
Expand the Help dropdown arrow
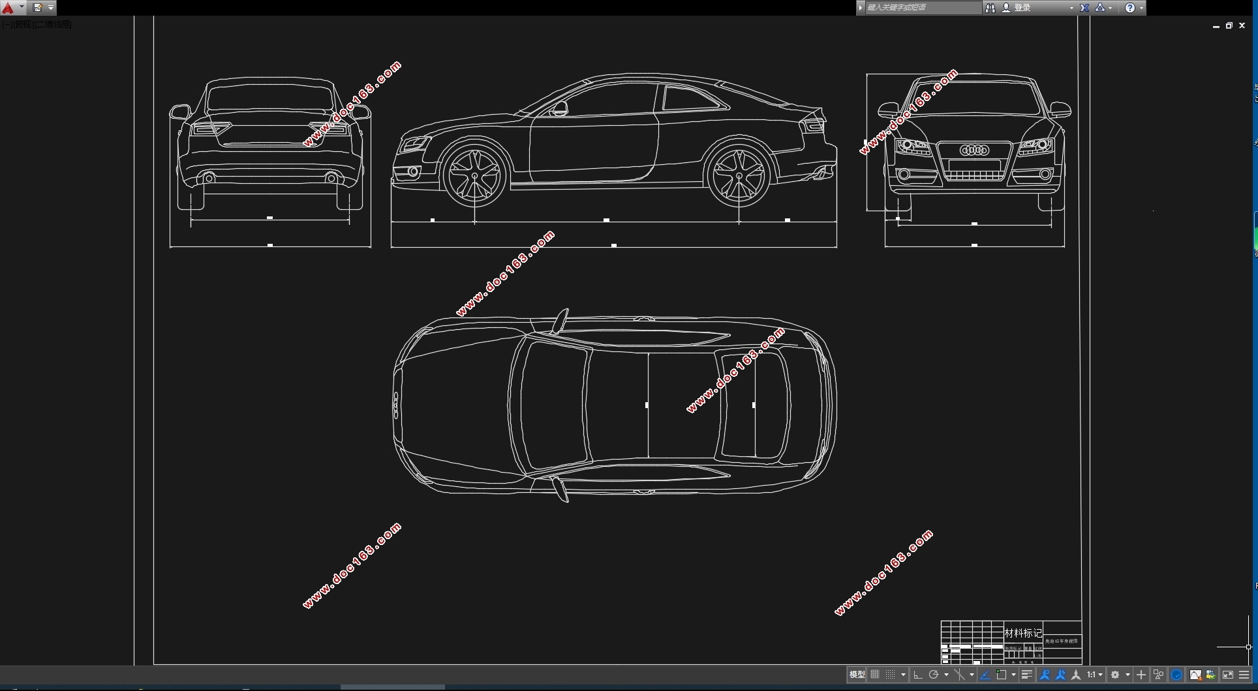[1141, 8]
